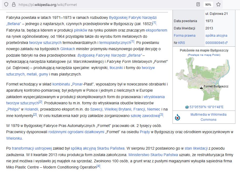Open the kombinatu link

pos(61,84)
